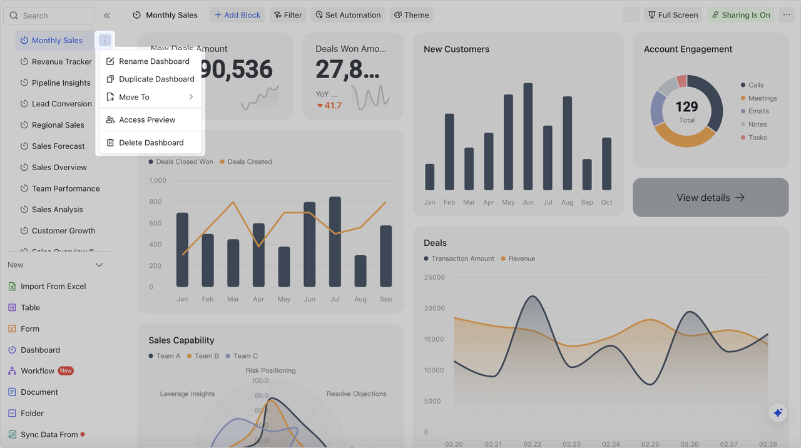This screenshot has height=448, width=801.
Task: Click the Sales Capability title
Action: click(181, 340)
